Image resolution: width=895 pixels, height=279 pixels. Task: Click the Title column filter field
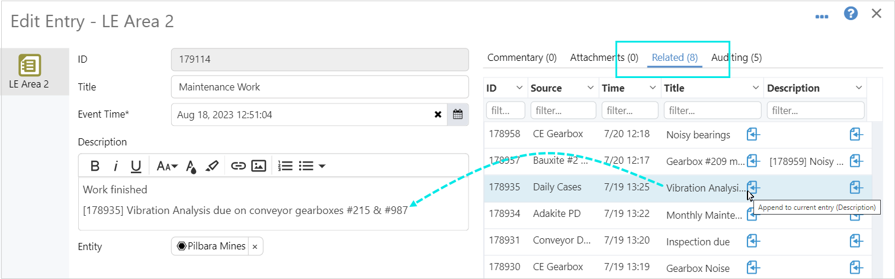point(712,111)
